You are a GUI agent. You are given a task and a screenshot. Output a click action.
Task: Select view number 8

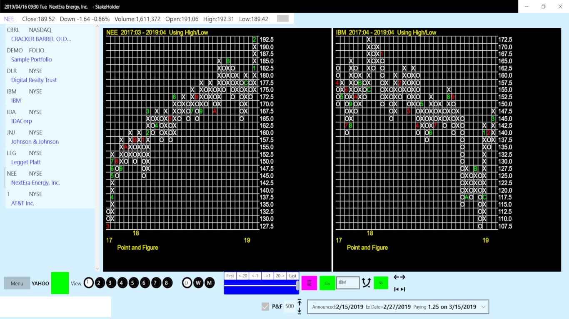tap(167, 283)
